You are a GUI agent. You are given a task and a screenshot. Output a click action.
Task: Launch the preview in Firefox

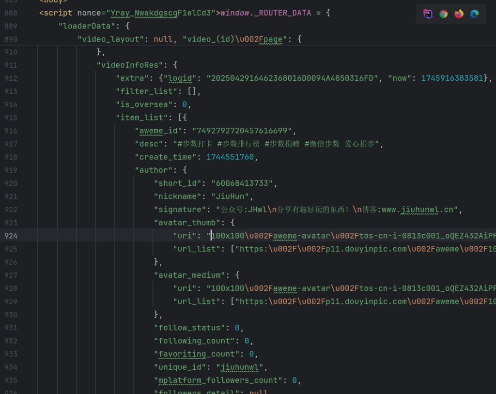coord(459,14)
